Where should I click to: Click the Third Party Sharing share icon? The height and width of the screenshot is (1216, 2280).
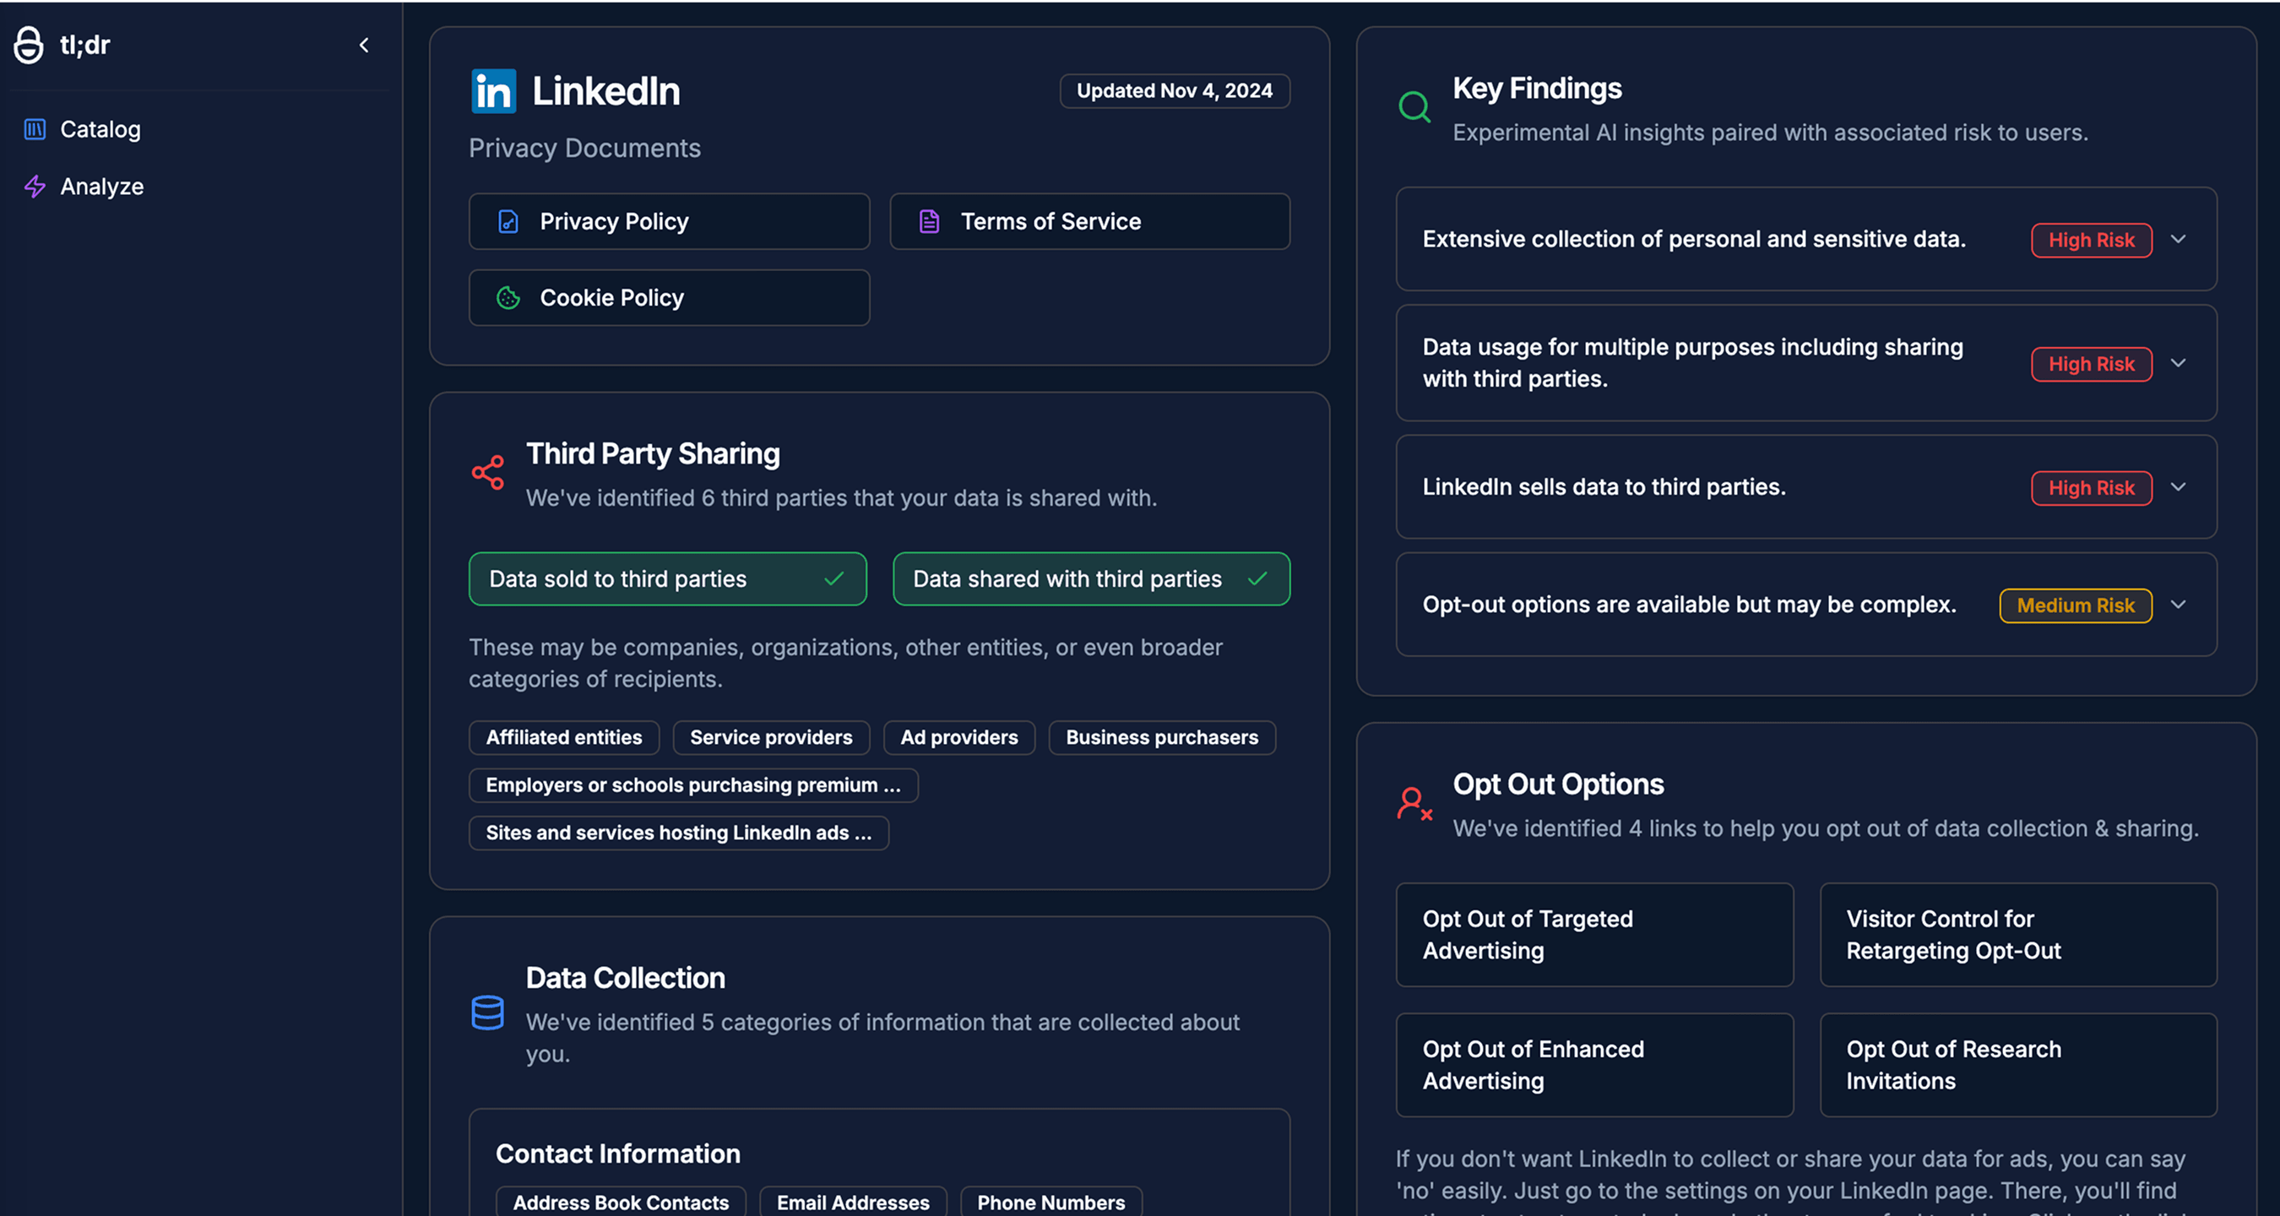click(488, 473)
